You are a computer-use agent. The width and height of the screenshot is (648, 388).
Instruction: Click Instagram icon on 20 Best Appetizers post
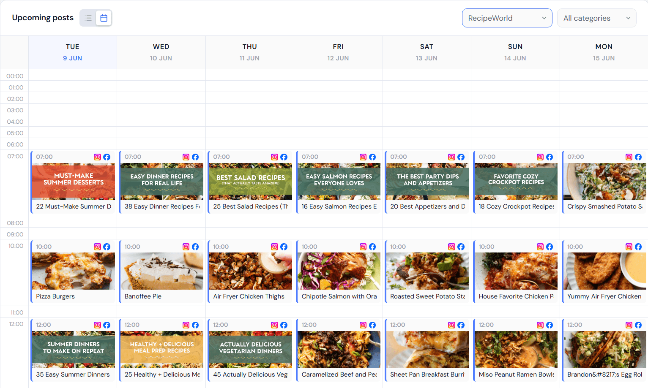pyautogui.click(x=451, y=157)
